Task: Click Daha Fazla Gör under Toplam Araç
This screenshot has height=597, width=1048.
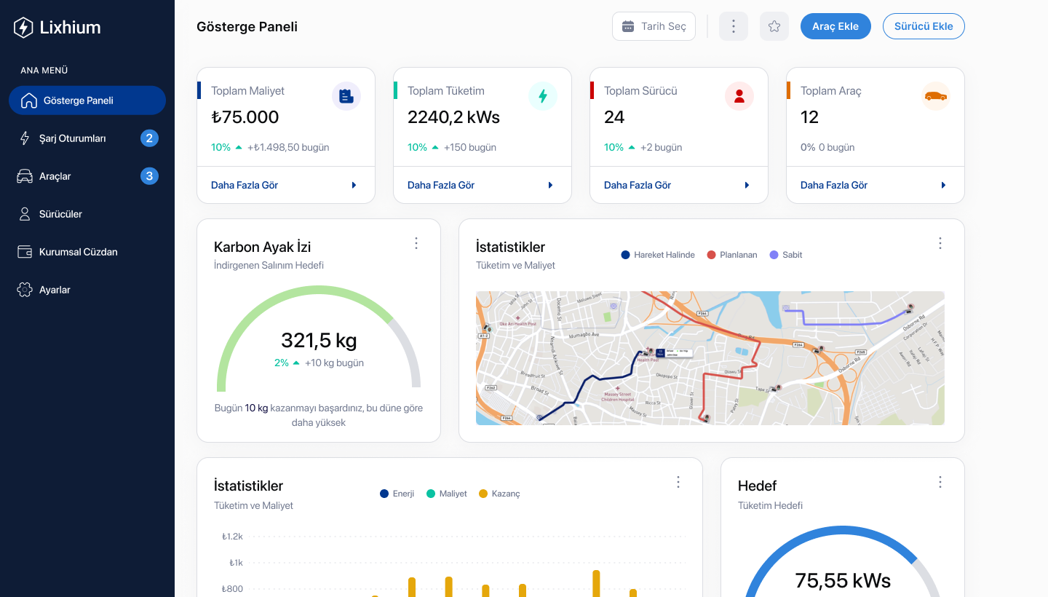Action: [834, 186]
